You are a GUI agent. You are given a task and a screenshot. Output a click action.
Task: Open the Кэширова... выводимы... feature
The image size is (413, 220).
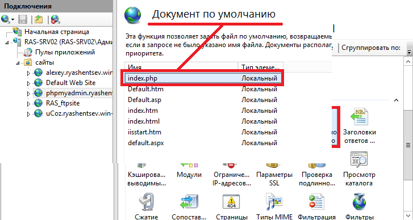click(x=147, y=175)
